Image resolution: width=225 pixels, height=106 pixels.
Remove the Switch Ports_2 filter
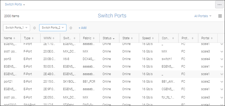[x=71, y=28]
